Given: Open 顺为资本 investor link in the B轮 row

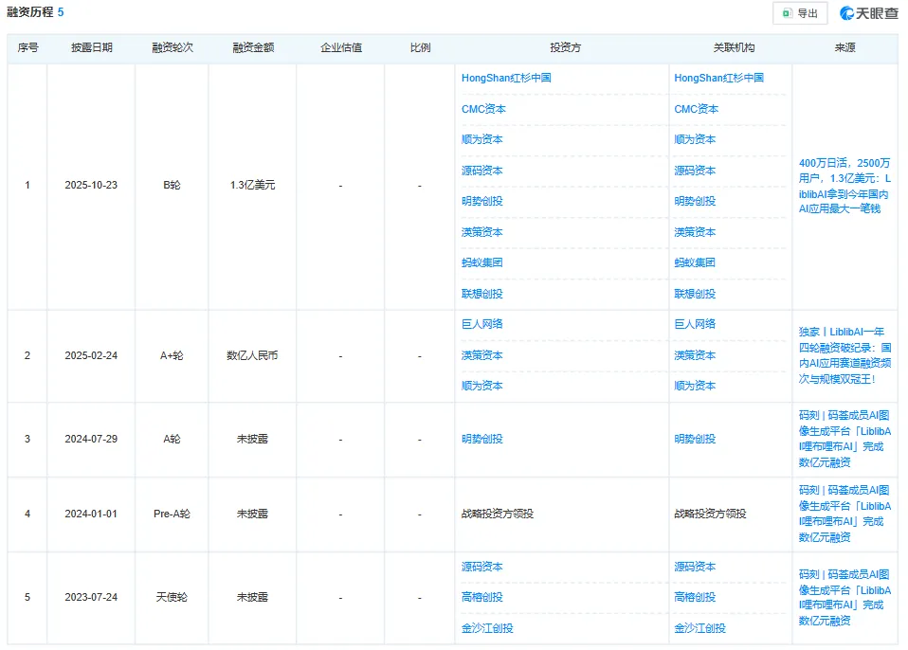Looking at the screenshot, I should point(481,139).
